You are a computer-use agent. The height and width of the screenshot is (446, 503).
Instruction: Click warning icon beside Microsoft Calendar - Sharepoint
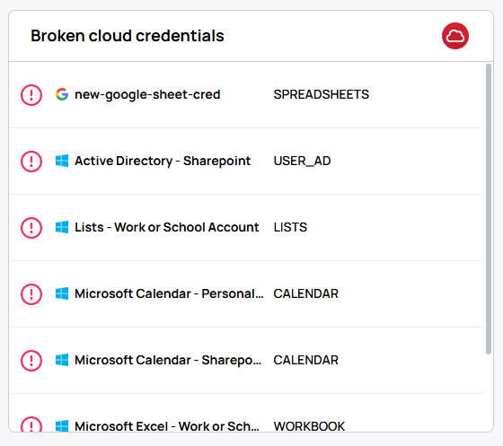pos(31,361)
